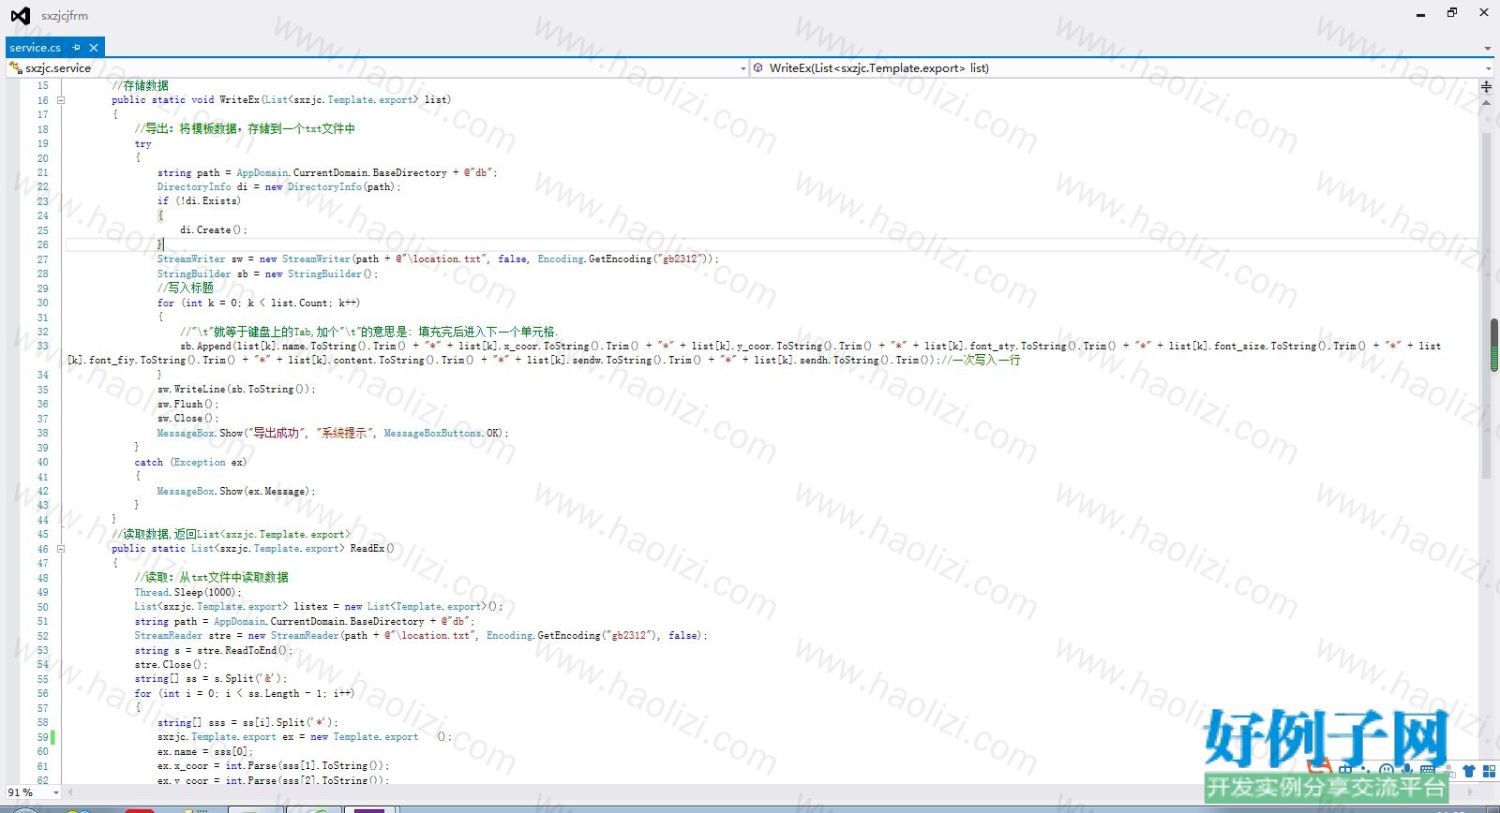Pin the service.cs tab
The image size is (1500, 813).
77,48
